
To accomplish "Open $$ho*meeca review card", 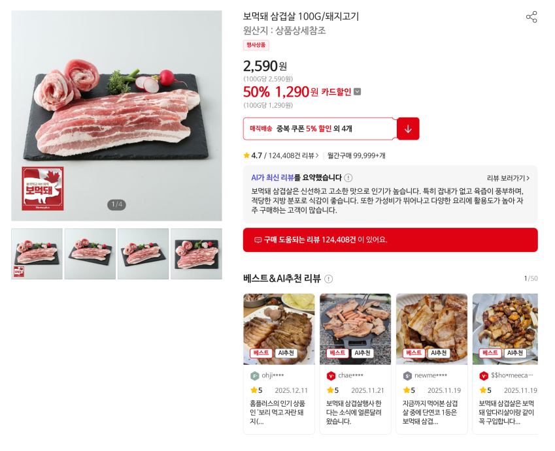I will (505, 364).
